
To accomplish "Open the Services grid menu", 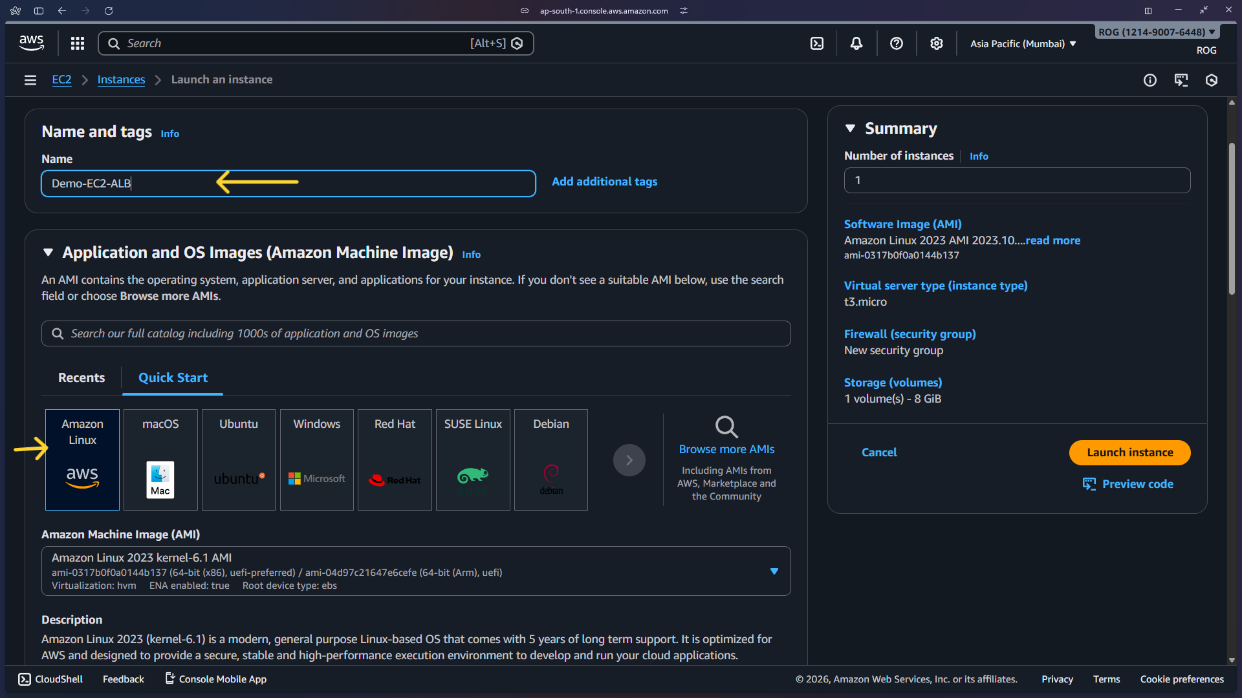I will [x=77, y=43].
